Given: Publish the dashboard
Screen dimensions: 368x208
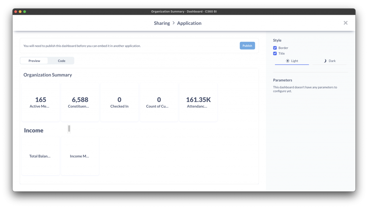Looking at the screenshot, I should 247,46.
